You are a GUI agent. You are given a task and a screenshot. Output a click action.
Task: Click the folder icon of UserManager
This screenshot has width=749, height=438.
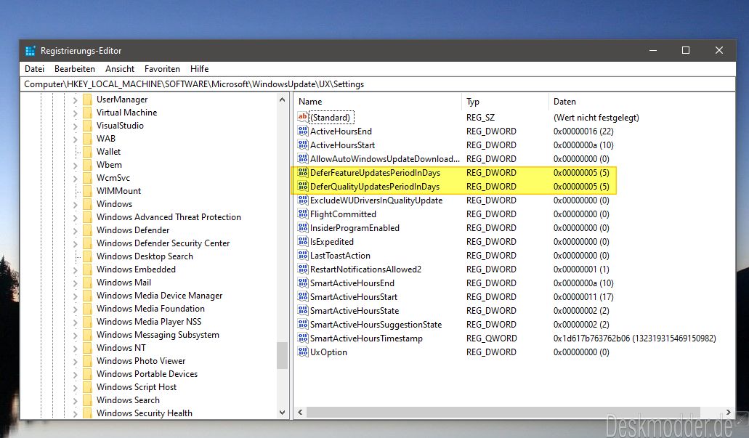click(87, 100)
